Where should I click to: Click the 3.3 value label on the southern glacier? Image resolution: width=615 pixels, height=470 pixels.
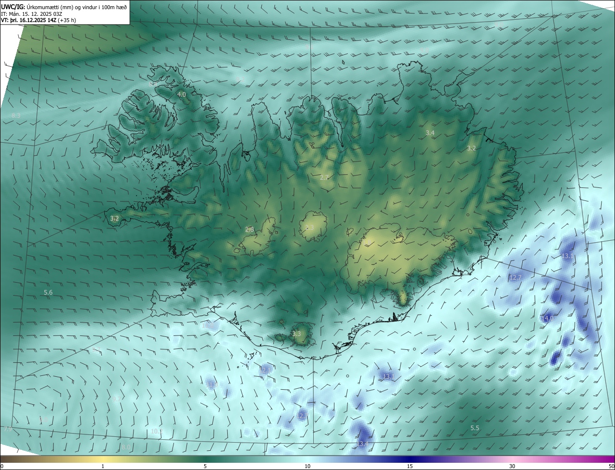(296, 334)
